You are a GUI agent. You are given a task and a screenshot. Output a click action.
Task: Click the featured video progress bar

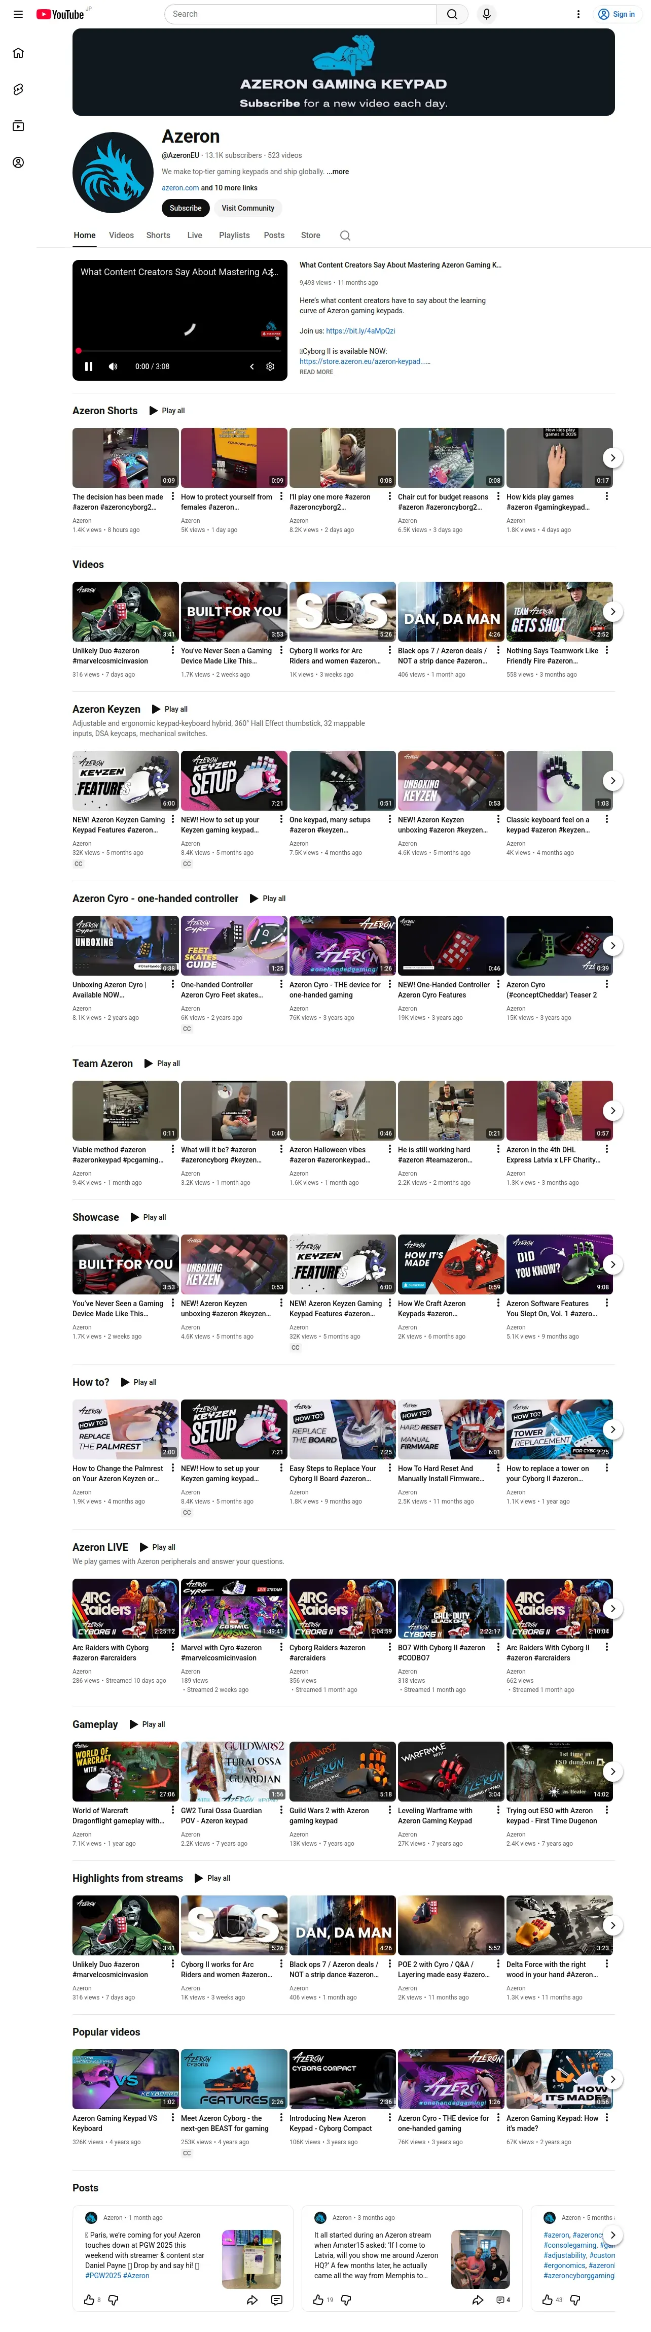(x=180, y=350)
